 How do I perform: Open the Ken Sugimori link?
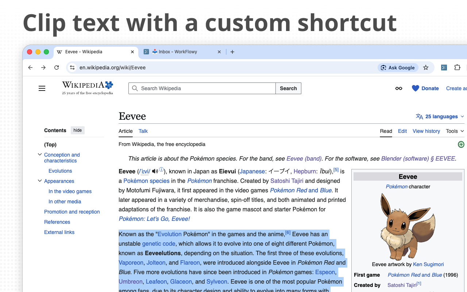pos(428,264)
